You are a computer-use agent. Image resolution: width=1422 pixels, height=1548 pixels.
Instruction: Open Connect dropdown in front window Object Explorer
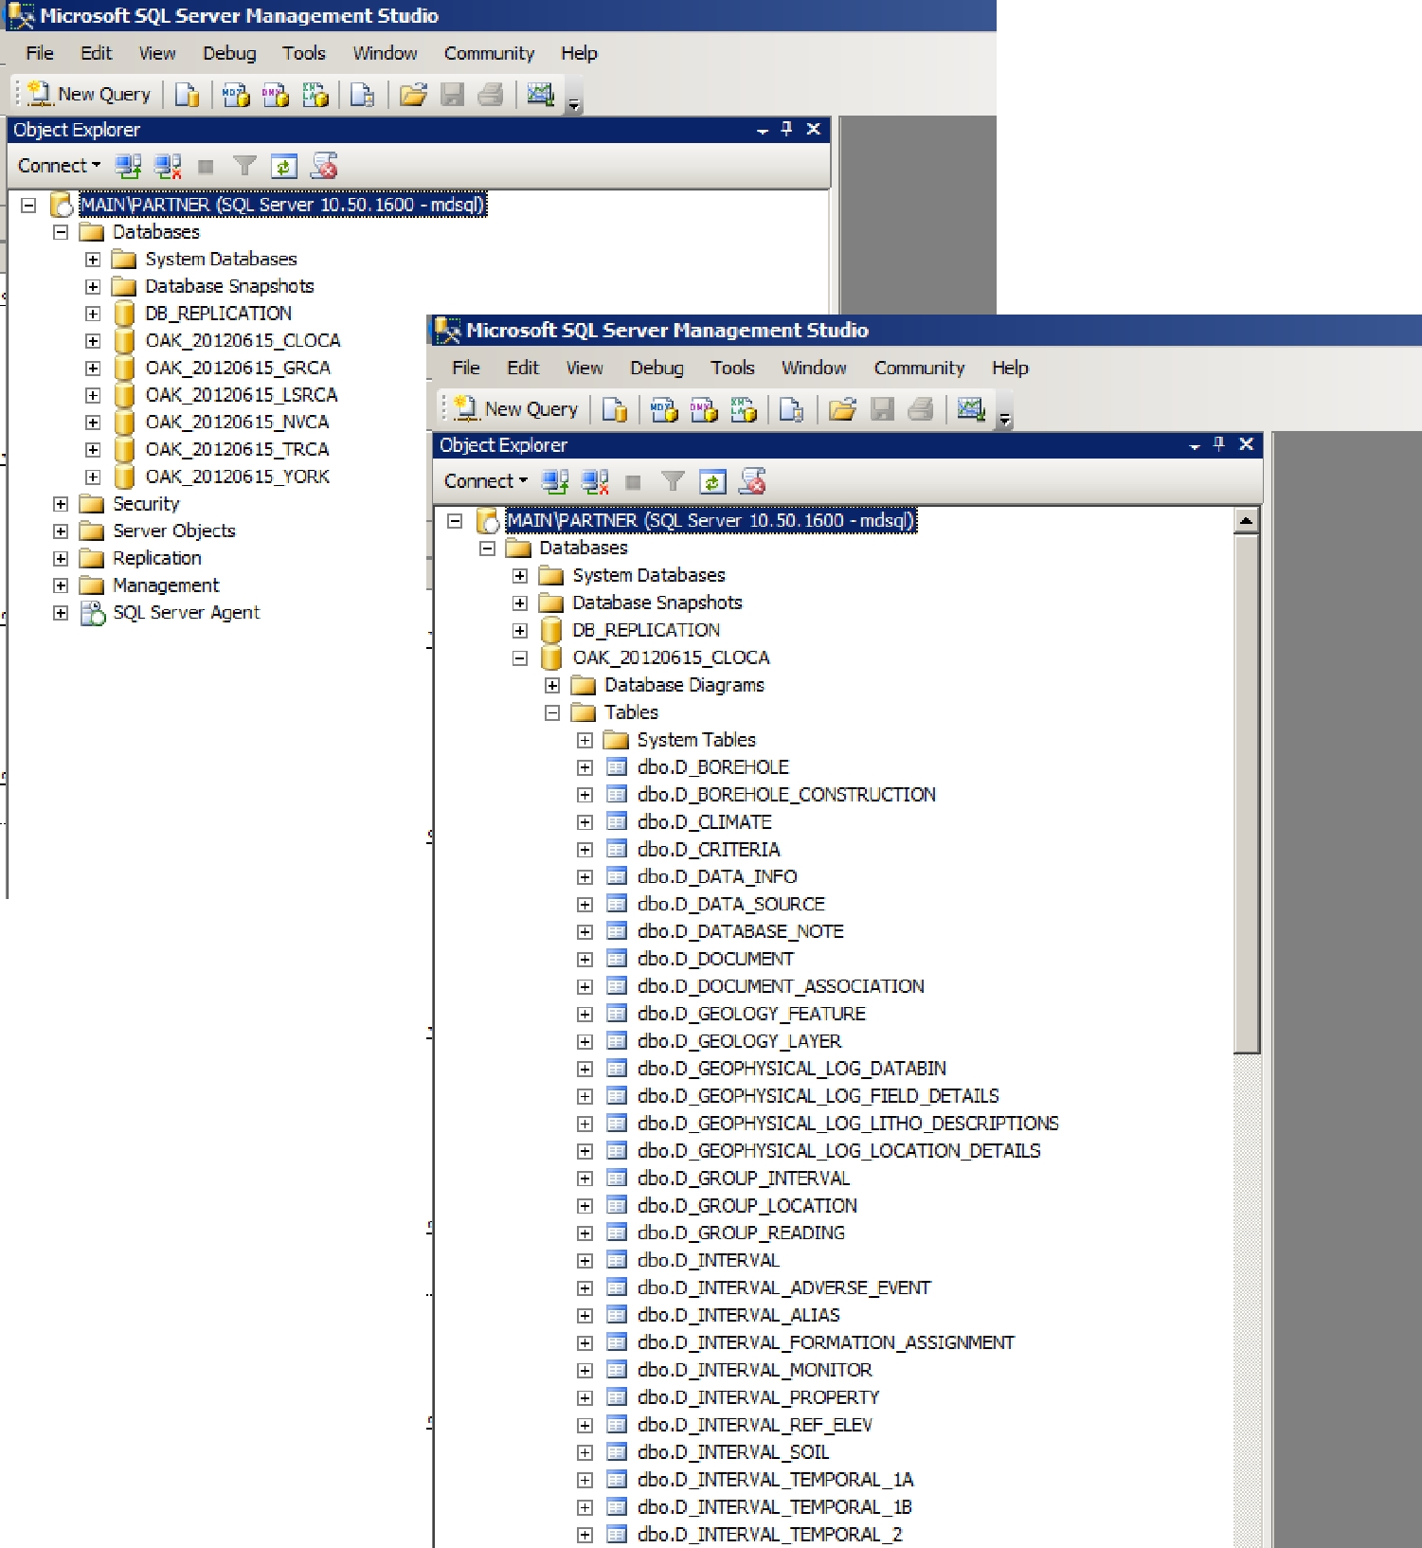[x=486, y=481]
